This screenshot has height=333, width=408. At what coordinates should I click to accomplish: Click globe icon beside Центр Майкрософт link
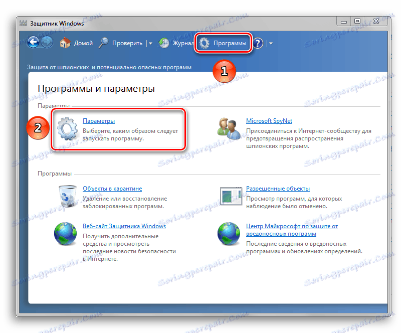229,234
